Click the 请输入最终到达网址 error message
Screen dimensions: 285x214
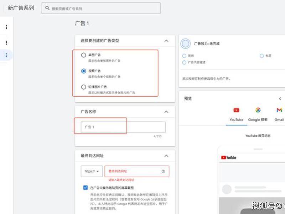coord(121,180)
